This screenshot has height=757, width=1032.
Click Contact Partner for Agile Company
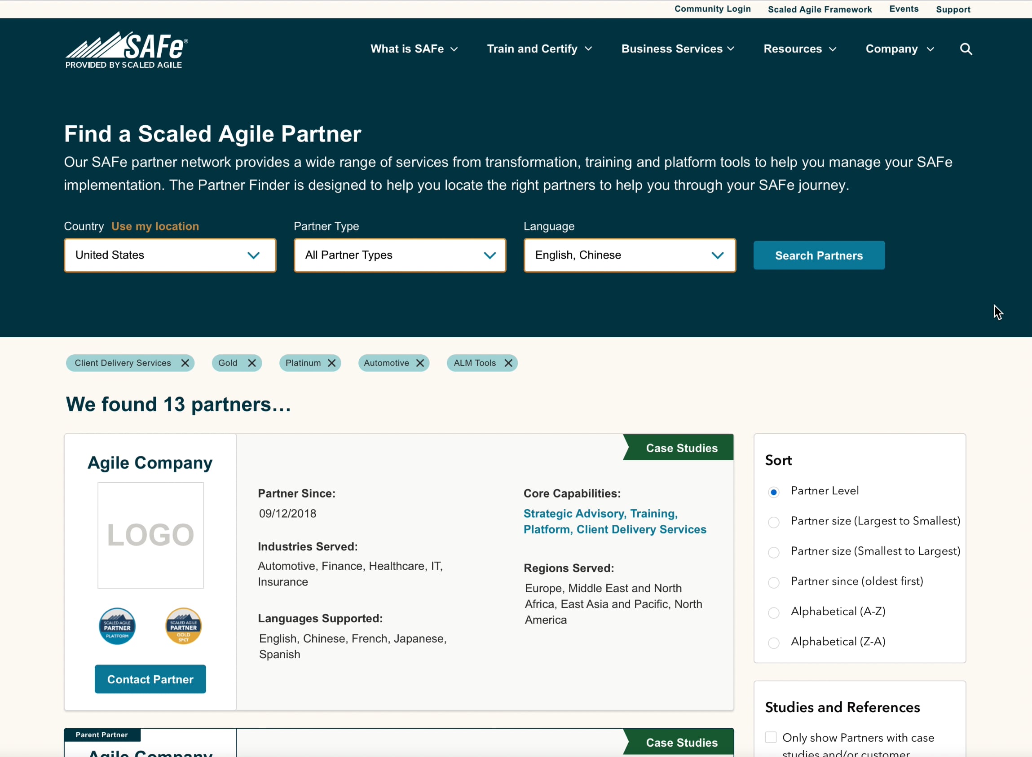150,679
